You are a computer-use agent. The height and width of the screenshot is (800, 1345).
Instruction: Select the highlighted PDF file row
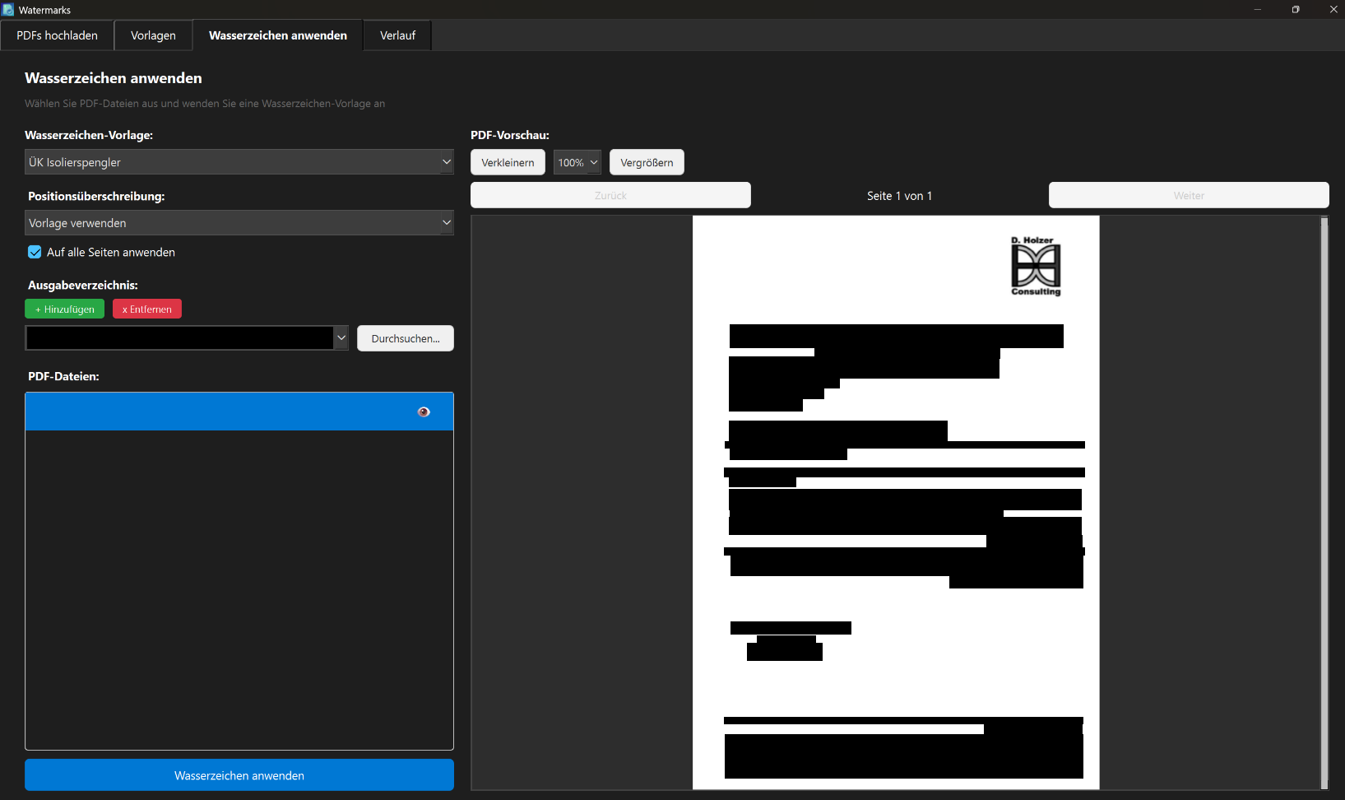coord(239,412)
